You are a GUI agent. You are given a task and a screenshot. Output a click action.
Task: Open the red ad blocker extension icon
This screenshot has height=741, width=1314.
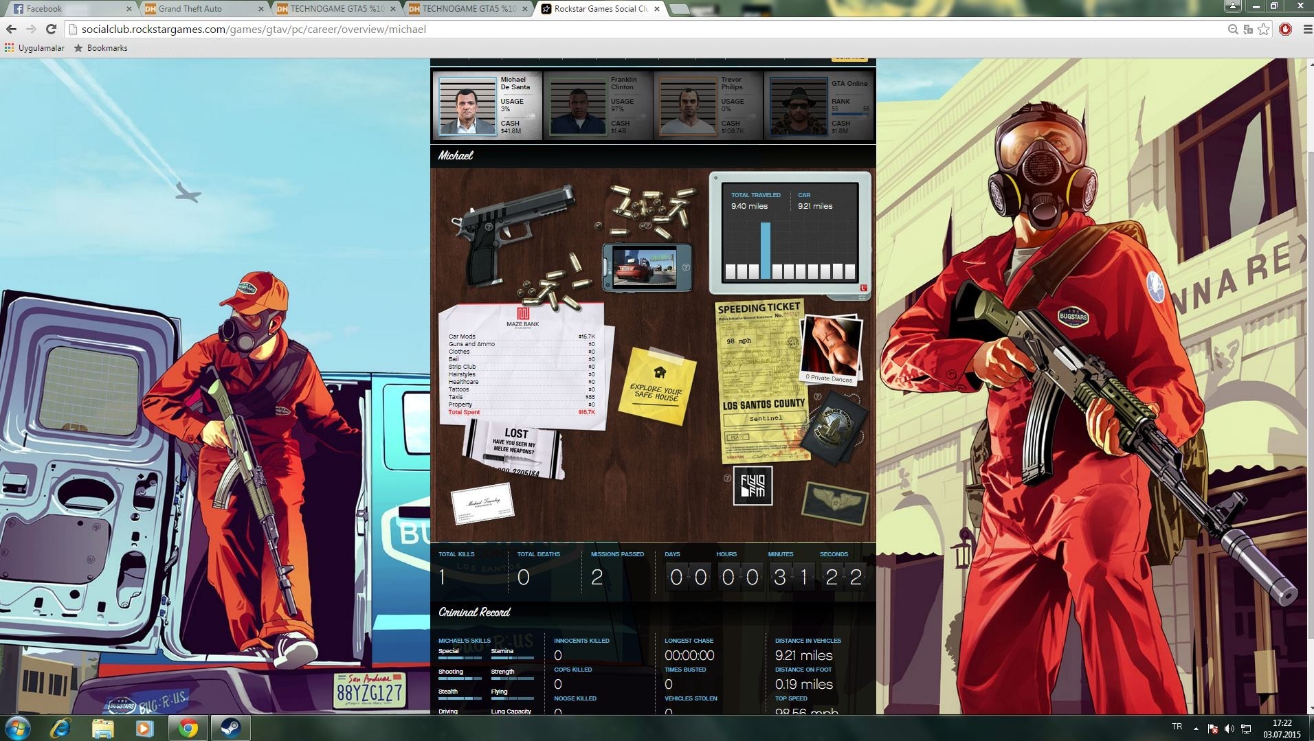[x=1285, y=29]
